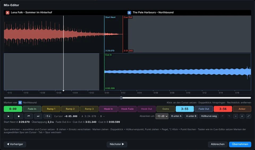Jump to previous marker icon

29,116
